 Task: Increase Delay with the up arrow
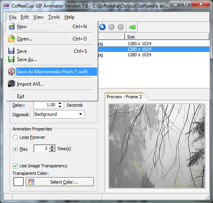60,103
